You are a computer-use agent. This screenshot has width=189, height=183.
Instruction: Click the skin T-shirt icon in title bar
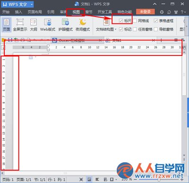pos(176,12)
